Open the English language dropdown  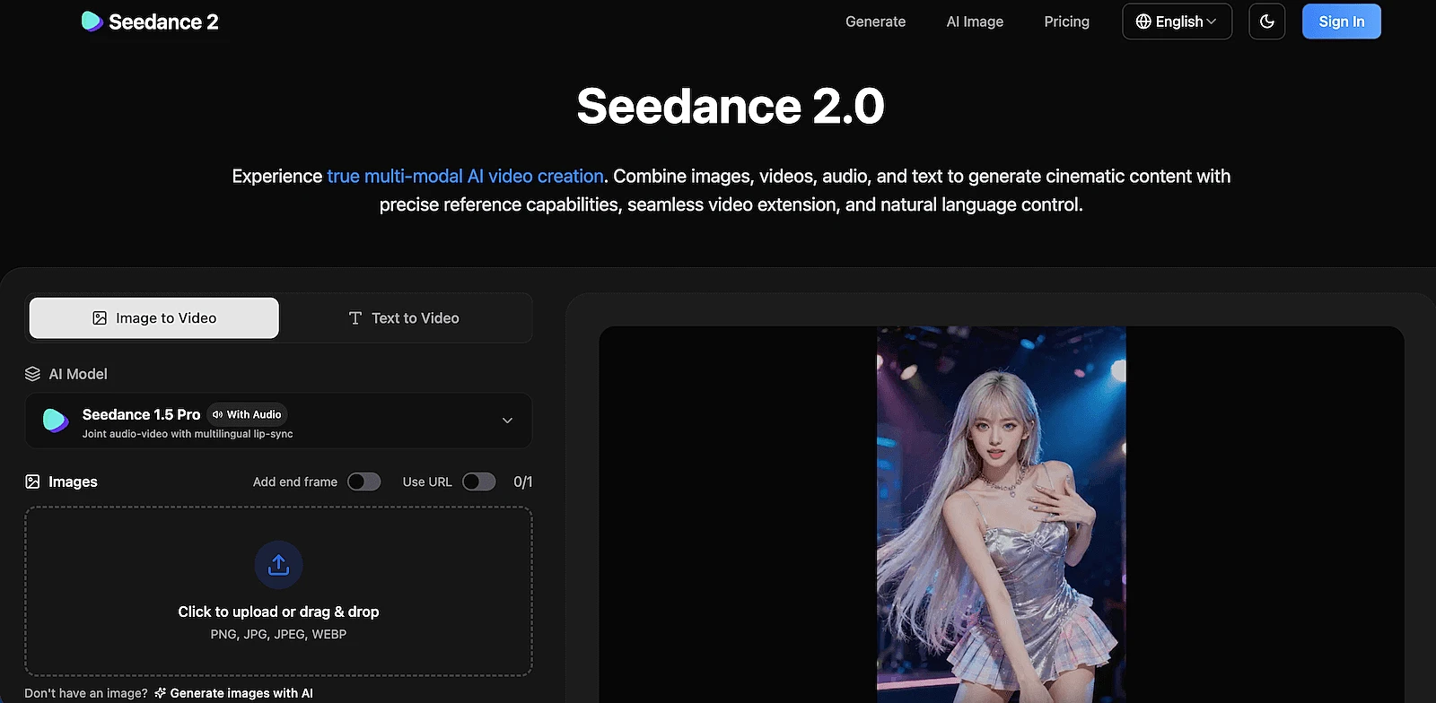pyautogui.click(x=1177, y=22)
